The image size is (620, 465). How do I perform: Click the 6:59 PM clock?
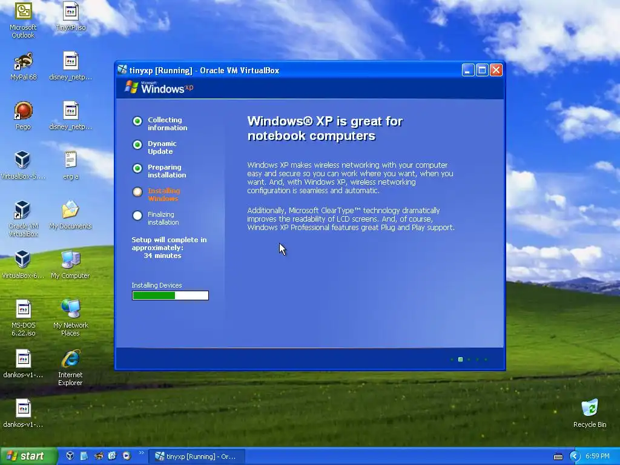click(x=597, y=456)
